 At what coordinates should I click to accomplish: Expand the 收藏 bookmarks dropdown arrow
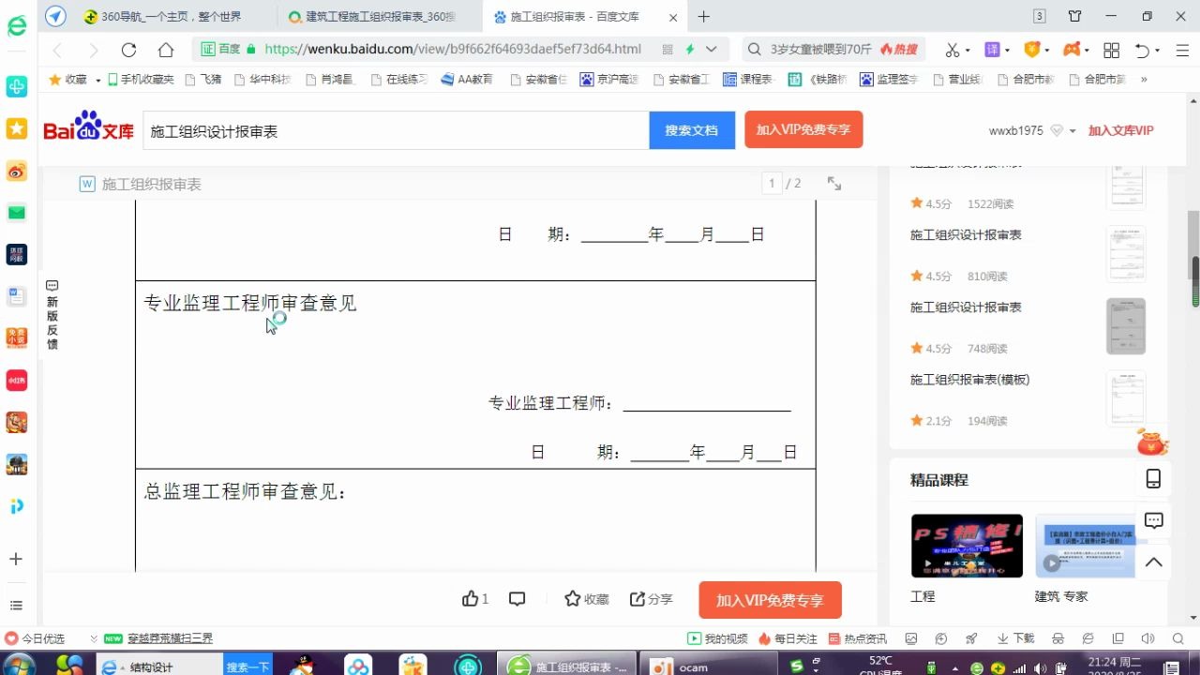(97, 81)
